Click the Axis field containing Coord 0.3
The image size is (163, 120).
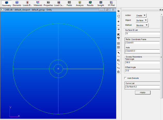point(143,51)
